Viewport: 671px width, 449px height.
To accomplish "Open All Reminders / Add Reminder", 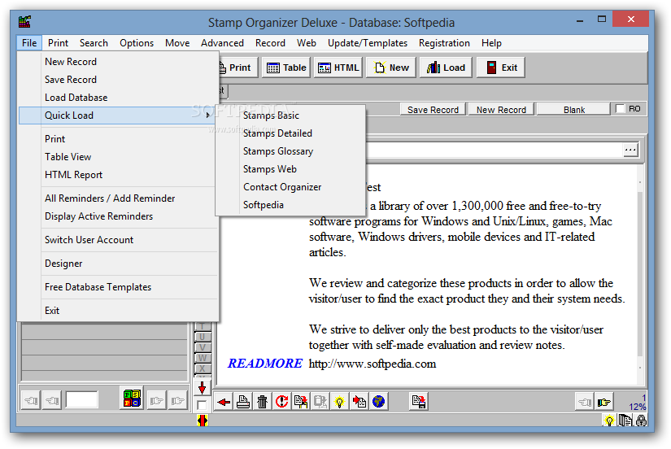I will (119, 198).
